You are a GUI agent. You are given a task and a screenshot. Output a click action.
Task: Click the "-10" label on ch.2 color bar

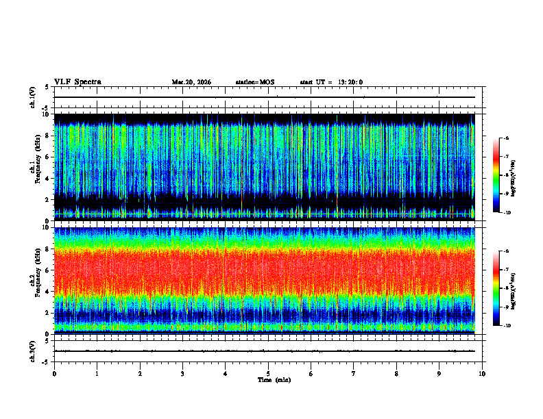507,326
